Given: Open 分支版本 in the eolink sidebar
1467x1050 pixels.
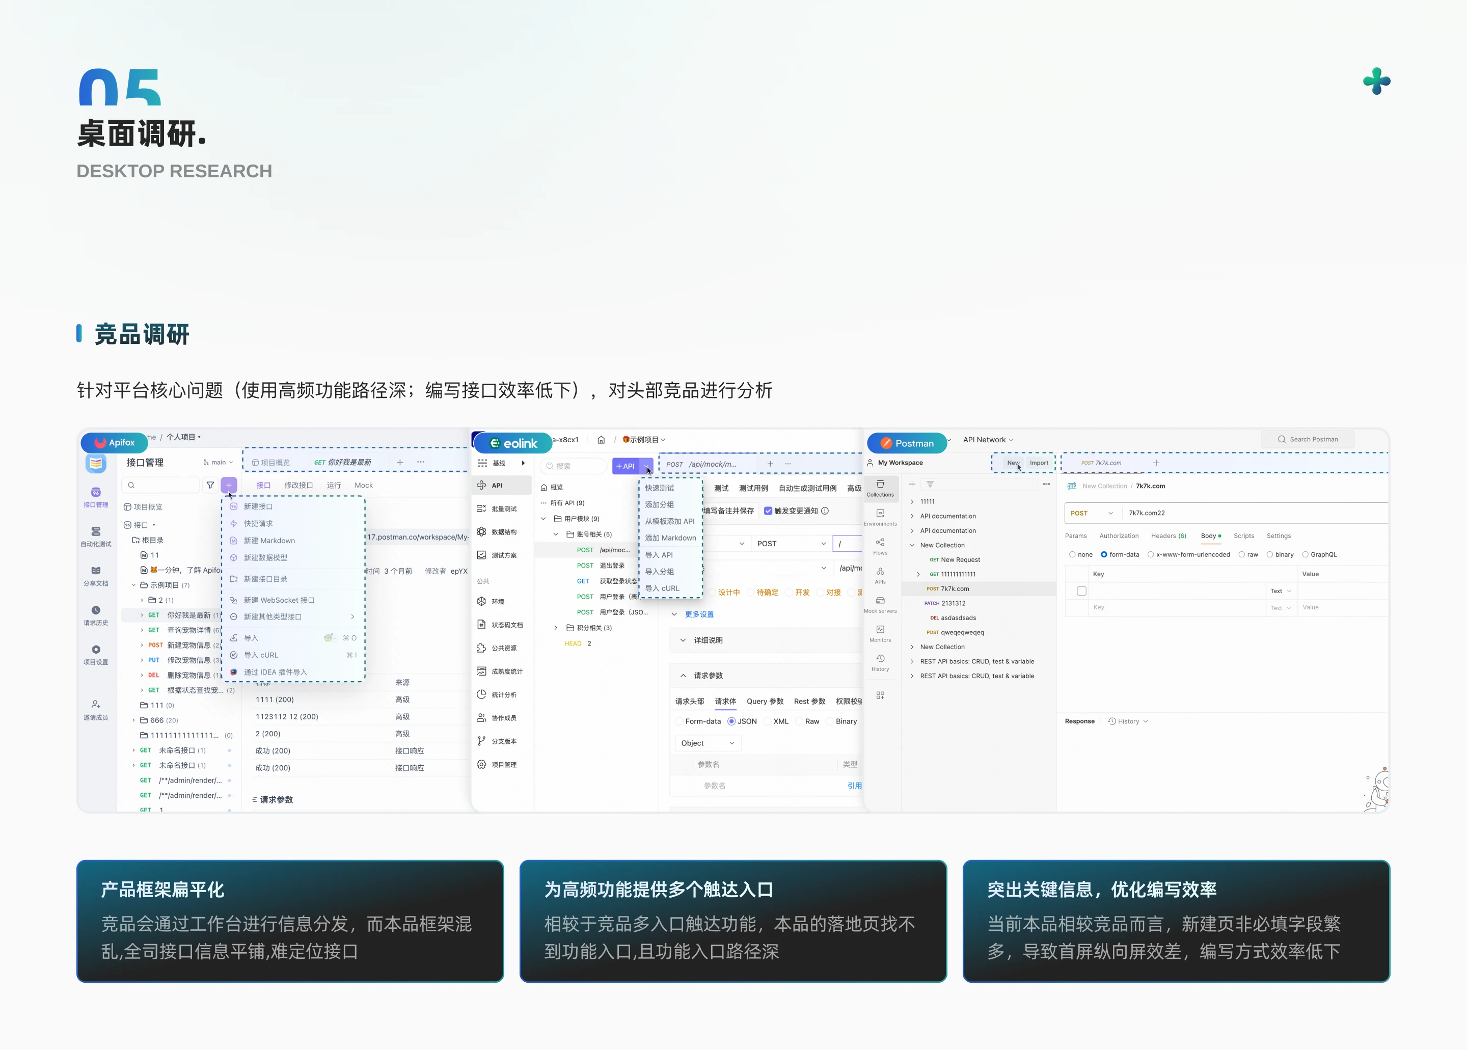Looking at the screenshot, I should 497,742.
